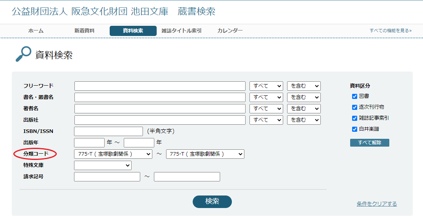Open the first 分類コード 775-T dropdown
This screenshot has height=217, width=423.
coord(113,154)
